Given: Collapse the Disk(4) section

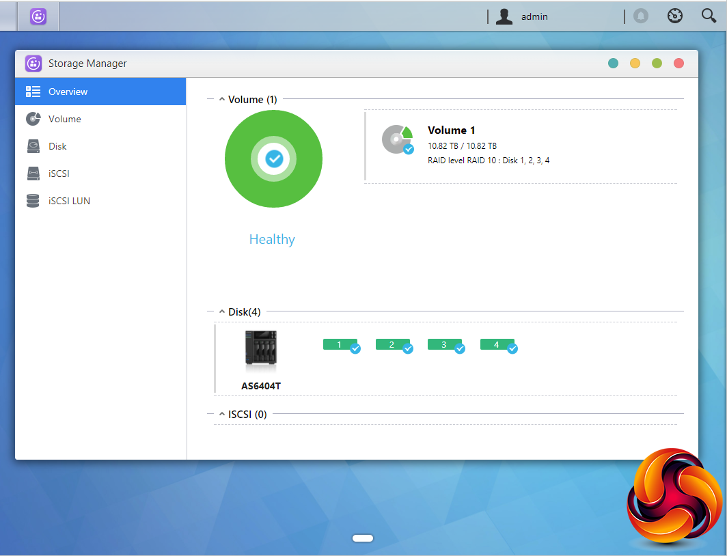Looking at the screenshot, I should click(x=222, y=312).
